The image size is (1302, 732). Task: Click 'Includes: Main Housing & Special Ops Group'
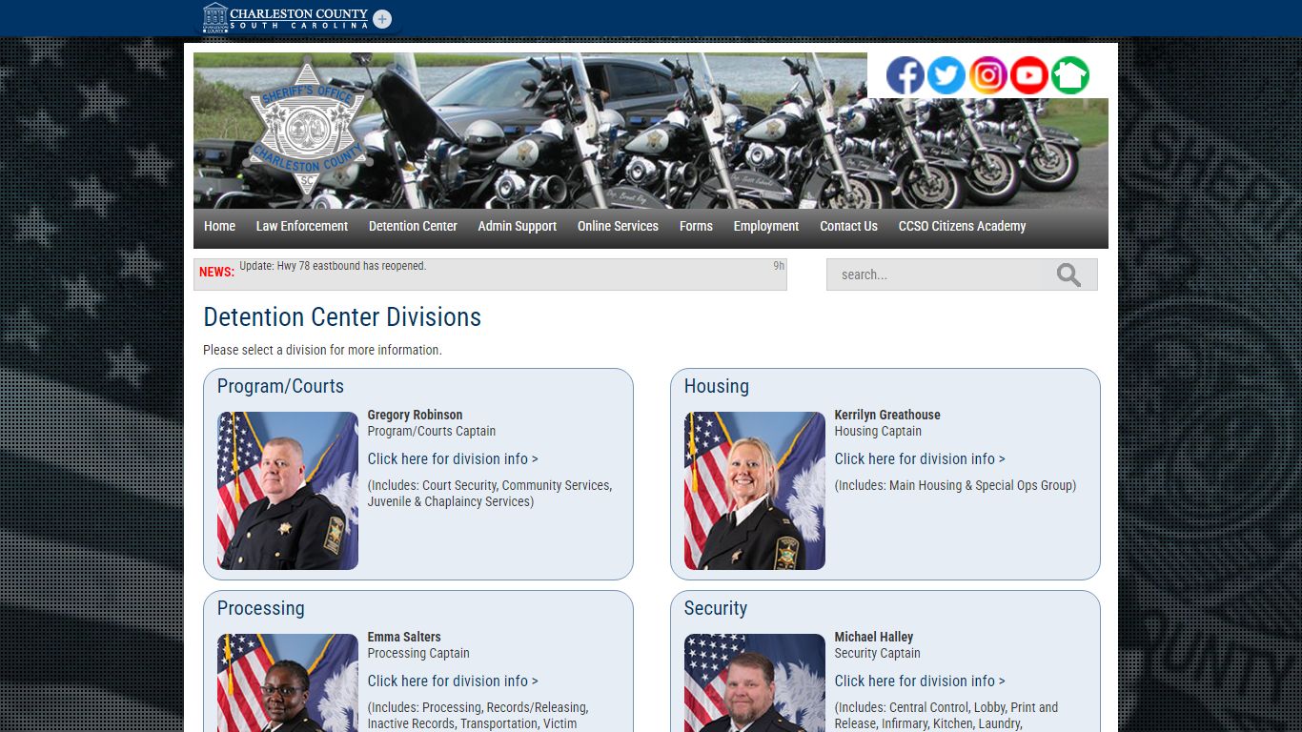pos(955,485)
